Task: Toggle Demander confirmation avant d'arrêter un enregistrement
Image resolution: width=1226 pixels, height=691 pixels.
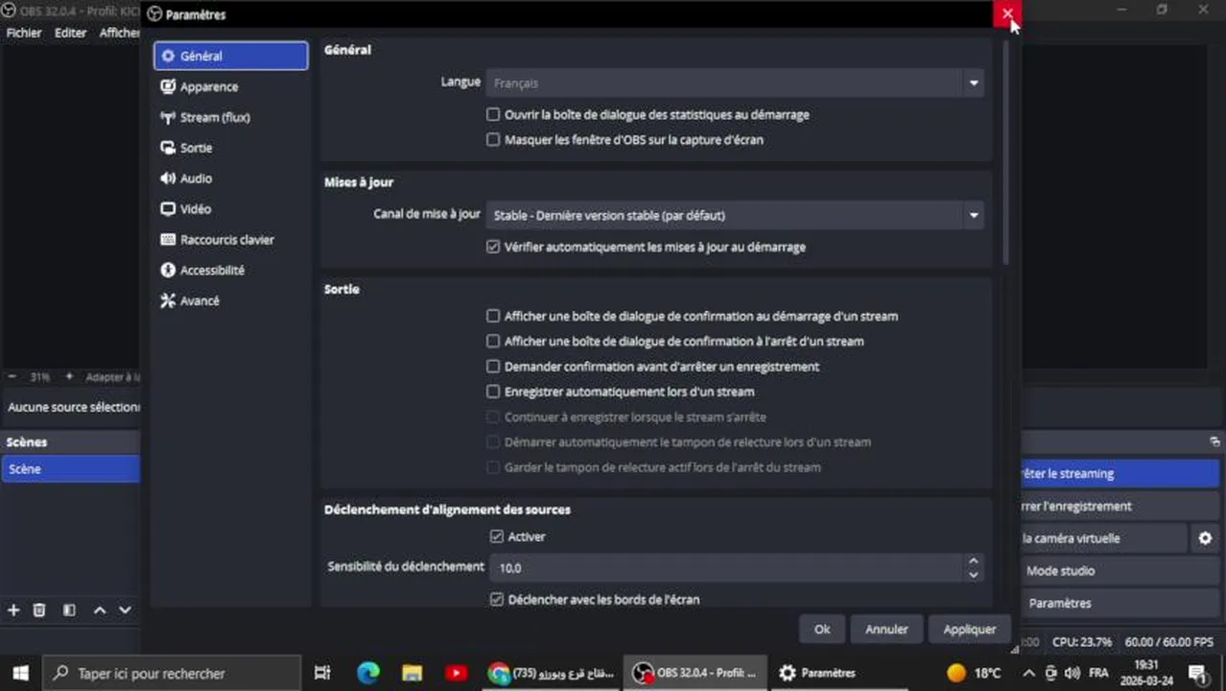Action: point(493,367)
